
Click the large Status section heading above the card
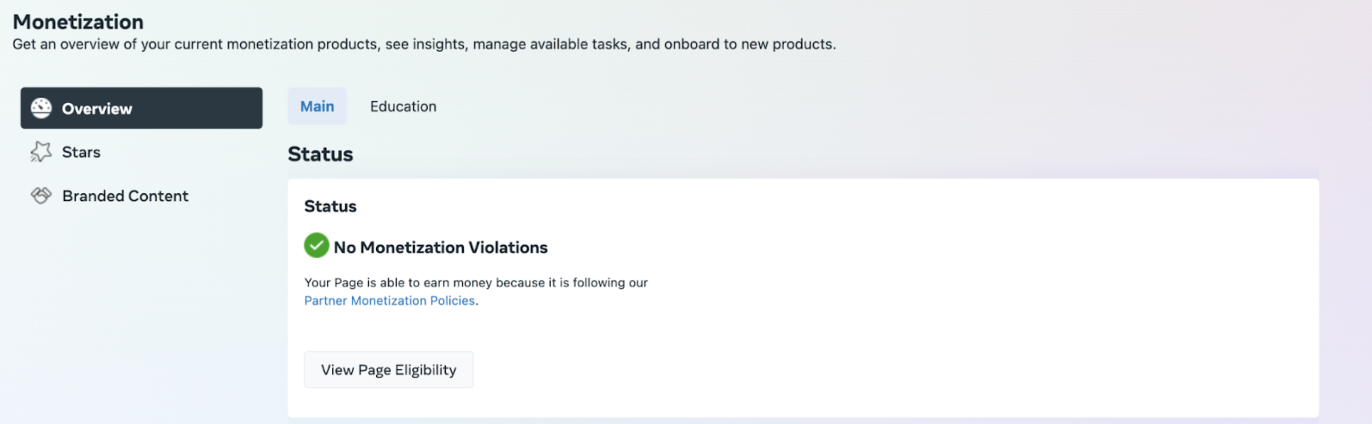[321, 154]
